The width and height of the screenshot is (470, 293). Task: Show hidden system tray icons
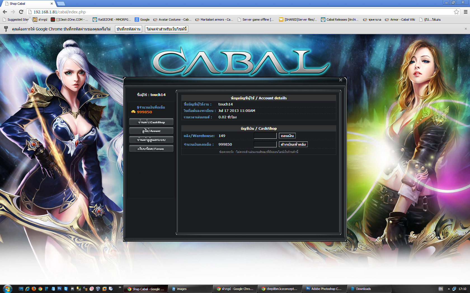point(449,289)
